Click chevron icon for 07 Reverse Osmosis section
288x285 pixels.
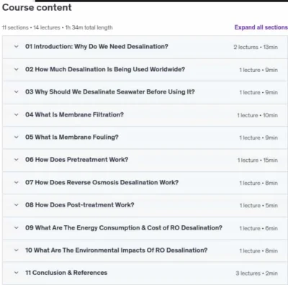coord(16,183)
